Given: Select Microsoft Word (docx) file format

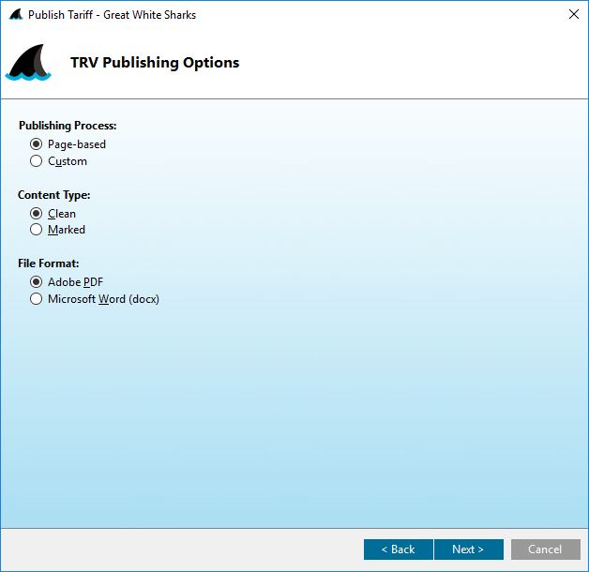Looking at the screenshot, I should pos(37,299).
